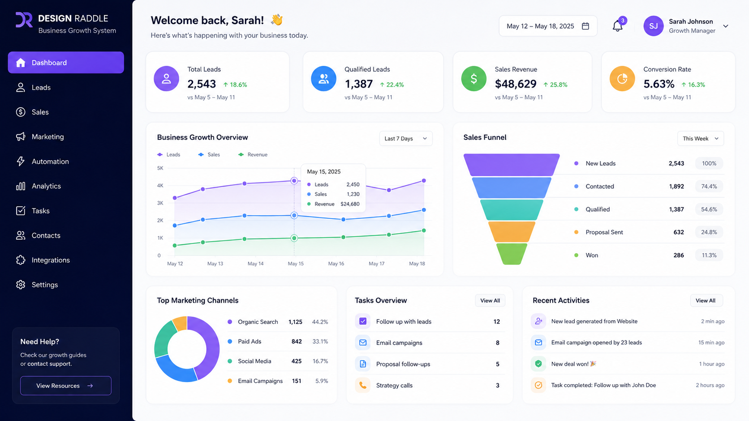Click View All in Recent Activities

point(706,301)
